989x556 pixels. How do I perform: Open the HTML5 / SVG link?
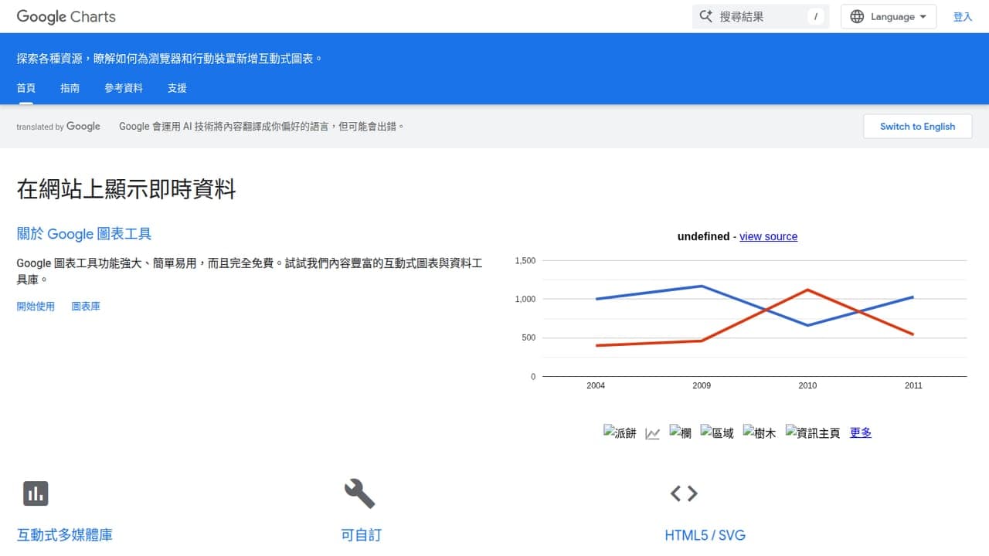[x=705, y=535]
